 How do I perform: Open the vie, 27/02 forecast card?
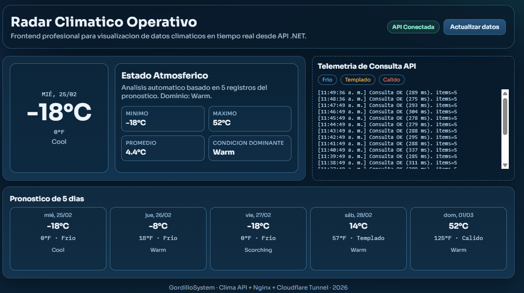click(258, 239)
